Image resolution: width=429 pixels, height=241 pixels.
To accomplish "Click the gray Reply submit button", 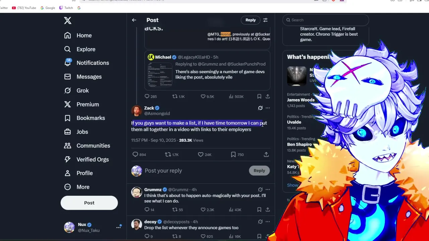I will [259, 171].
